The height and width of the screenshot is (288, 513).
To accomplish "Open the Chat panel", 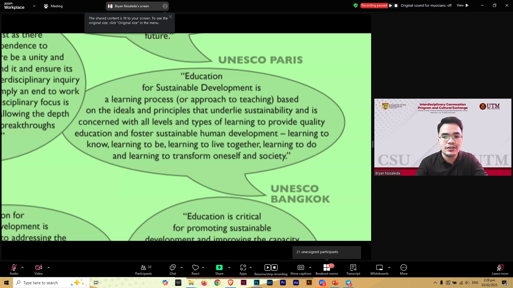I will tap(173, 270).
